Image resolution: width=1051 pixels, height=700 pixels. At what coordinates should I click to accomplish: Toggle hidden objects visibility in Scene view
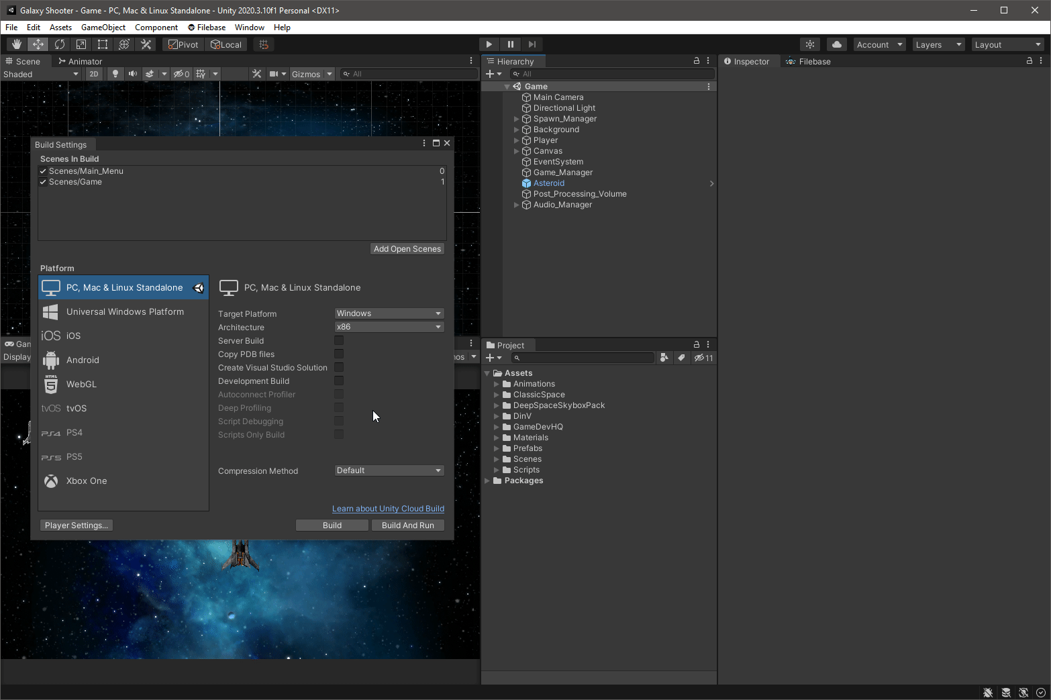[181, 74]
